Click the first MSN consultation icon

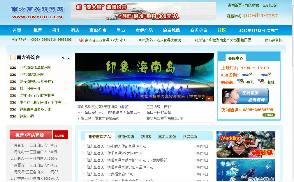[247, 75]
